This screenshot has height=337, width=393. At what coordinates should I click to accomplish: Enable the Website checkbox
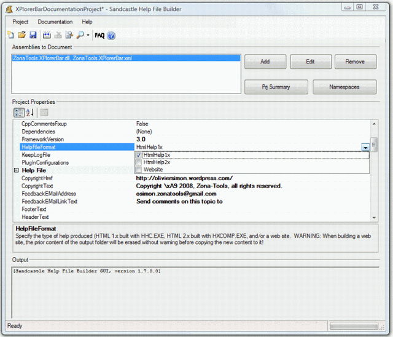pos(138,170)
